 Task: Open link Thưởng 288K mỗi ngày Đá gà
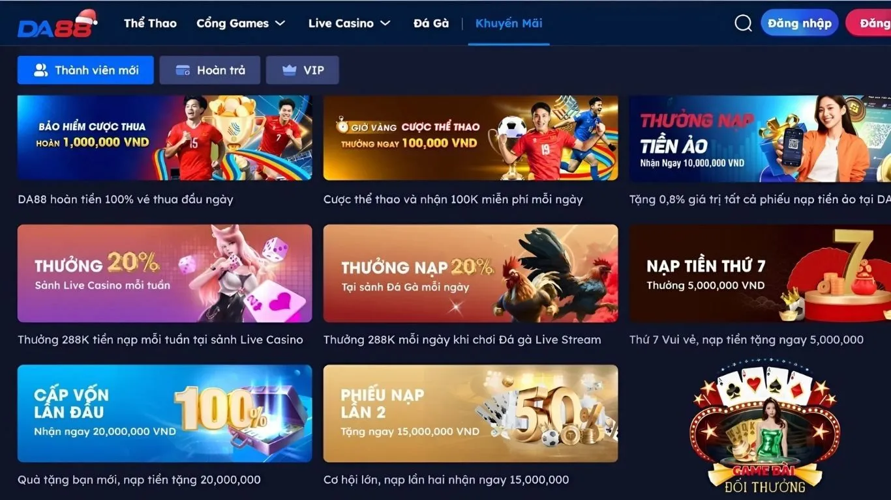click(x=462, y=340)
